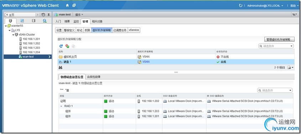Viewport: 301px width, 134px height.
Task: Click the 管理虚拟机存储策略 button
Action: pyautogui.click(x=279, y=40)
